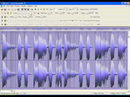130x97 pixels.
Task: Click the Tempo BPM value field
Action: [x=92, y=13]
